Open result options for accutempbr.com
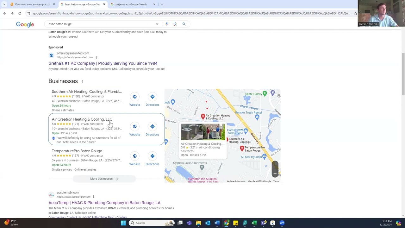The height and width of the screenshot is (228, 405). pyautogui.click(x=93, y=197)
